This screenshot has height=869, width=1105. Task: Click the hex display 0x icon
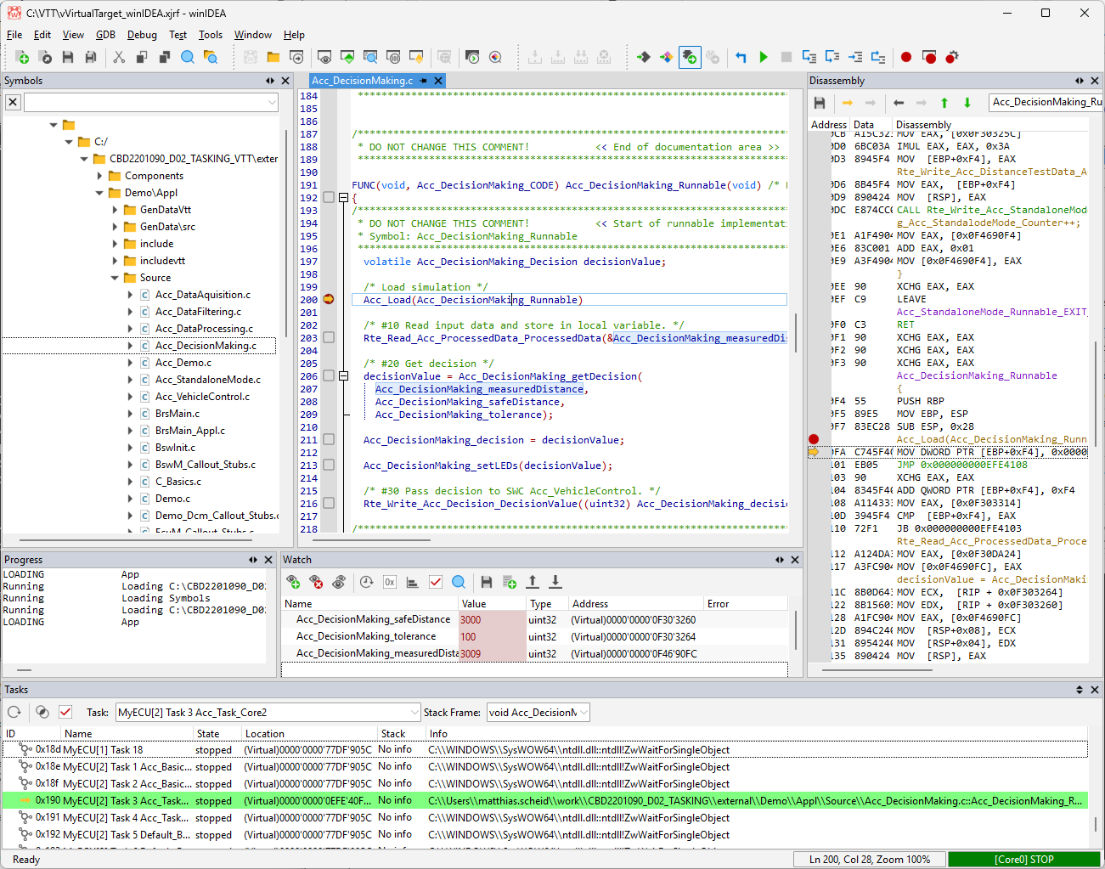click(x=390, y=582)
